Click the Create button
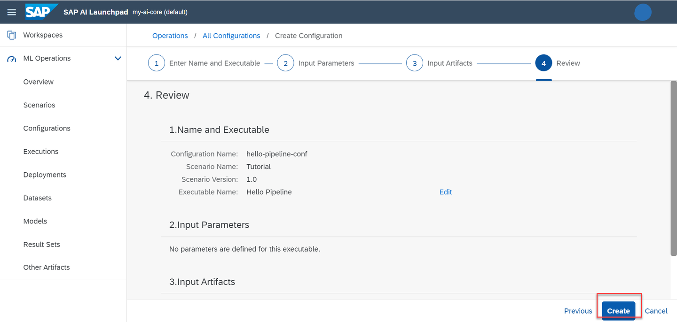Image resolution: width=677 pixels, height=322 pixels. (x=618, y=311)
